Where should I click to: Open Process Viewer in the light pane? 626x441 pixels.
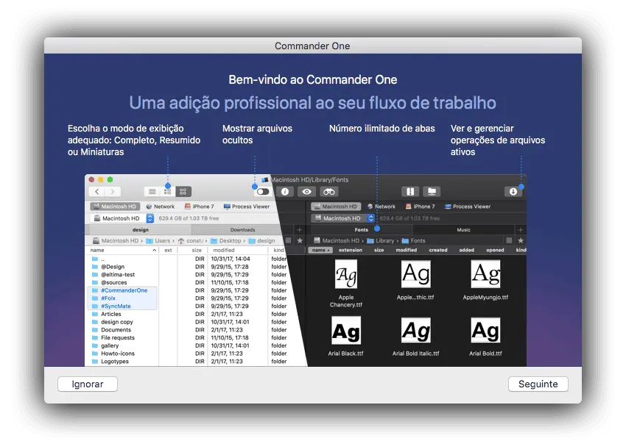click(247, 207)
